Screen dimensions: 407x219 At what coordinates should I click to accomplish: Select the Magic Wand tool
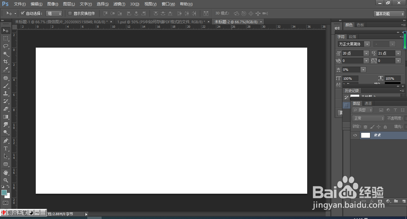(x=6, y=54)
